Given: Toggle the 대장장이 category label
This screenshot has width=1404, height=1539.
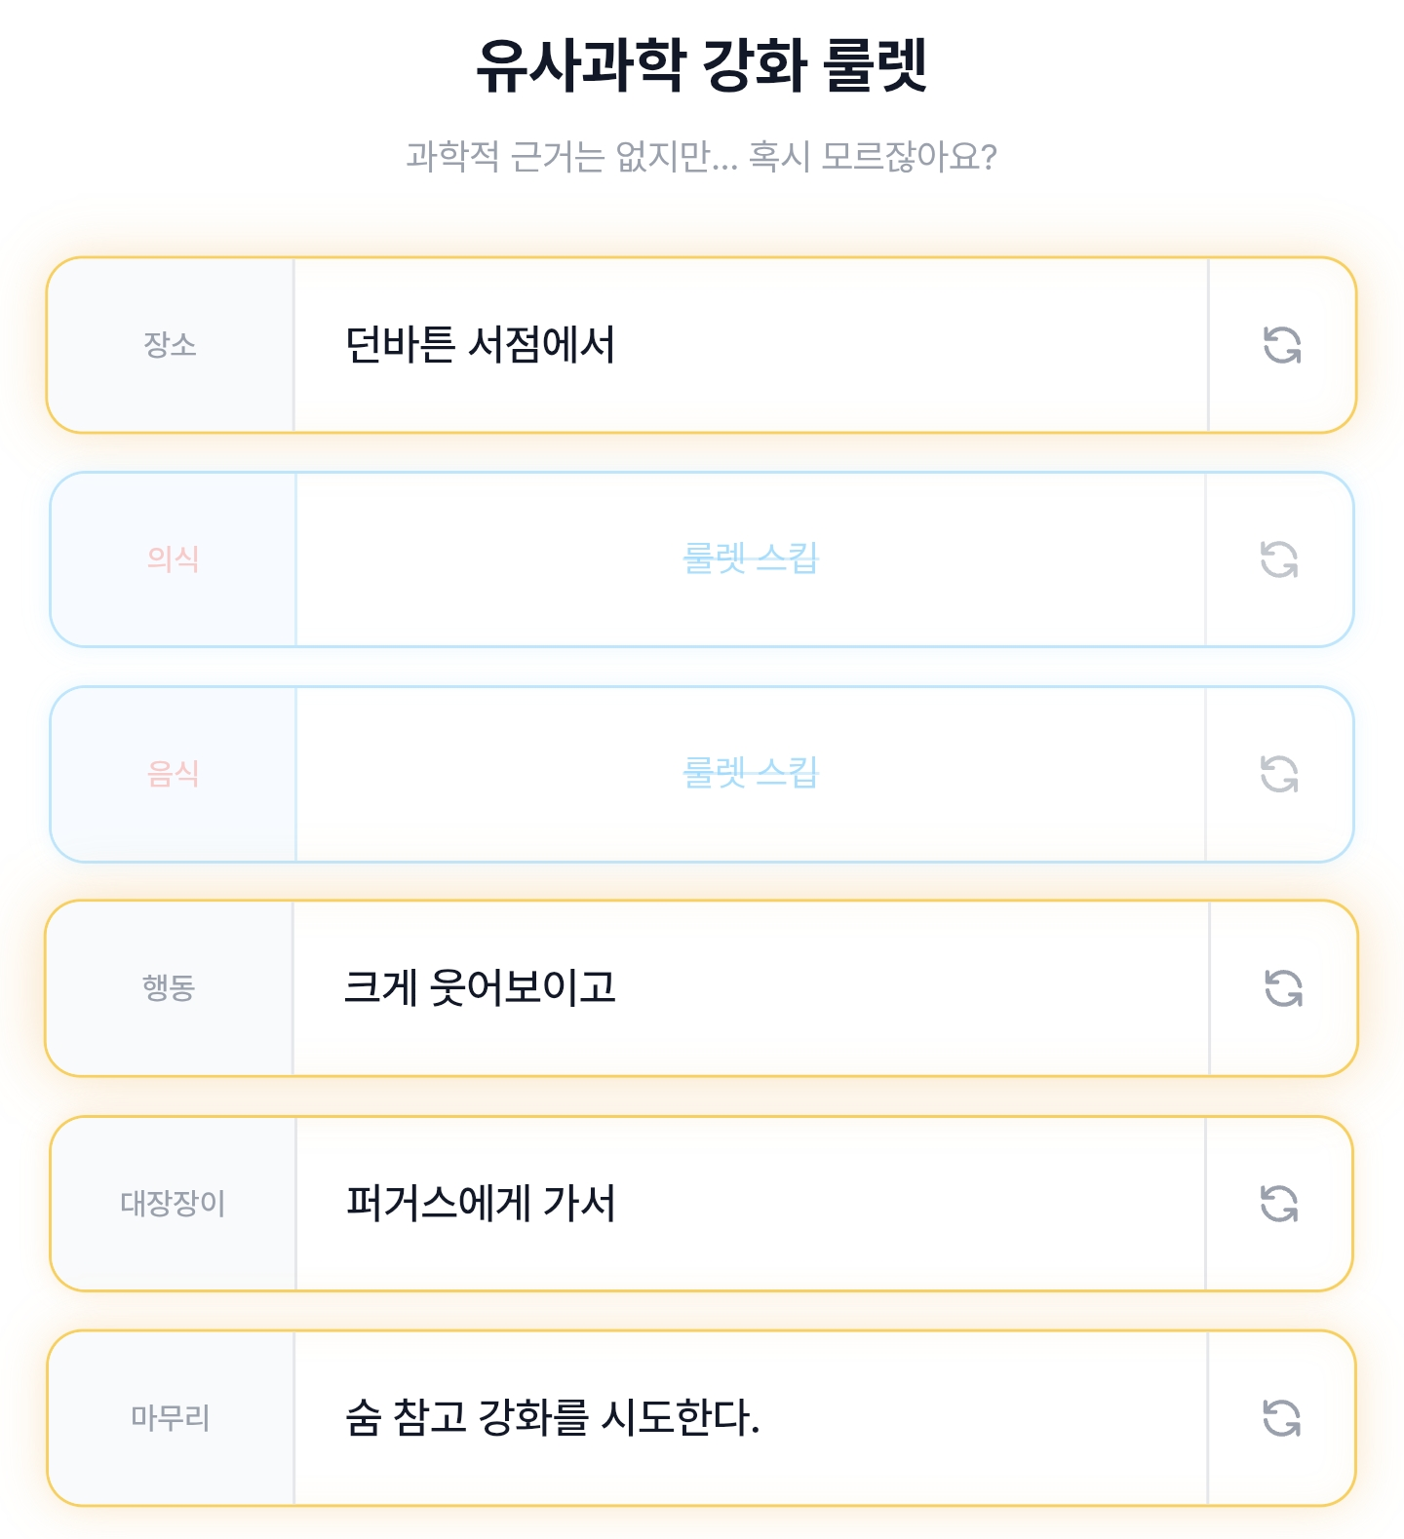Looking at the screenshot, I should (x=173, y=1204).
